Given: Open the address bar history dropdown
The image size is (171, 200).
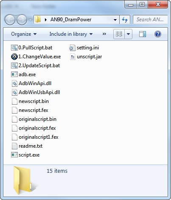Looking at the screenshot, I should 115,20.
